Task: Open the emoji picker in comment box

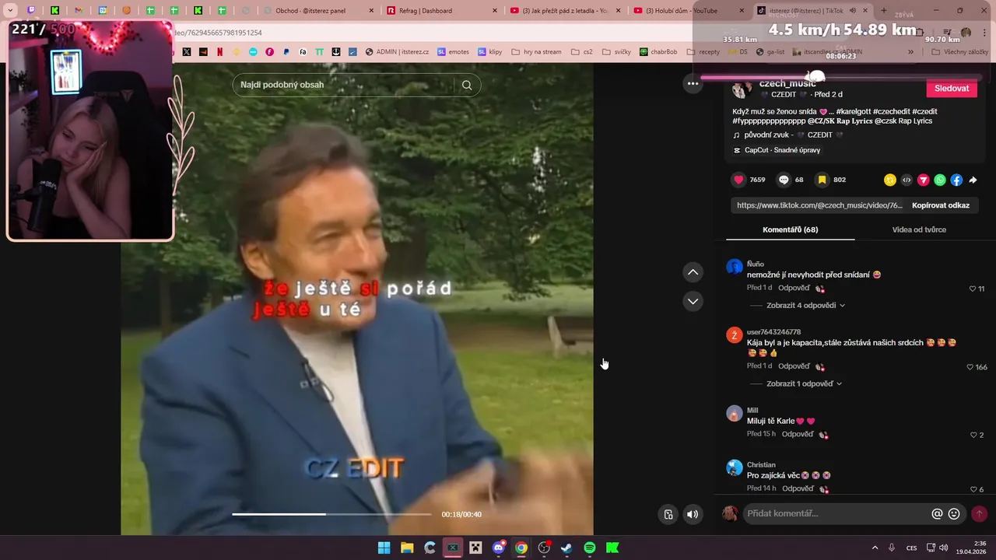Action: click(x=954, y=513)
